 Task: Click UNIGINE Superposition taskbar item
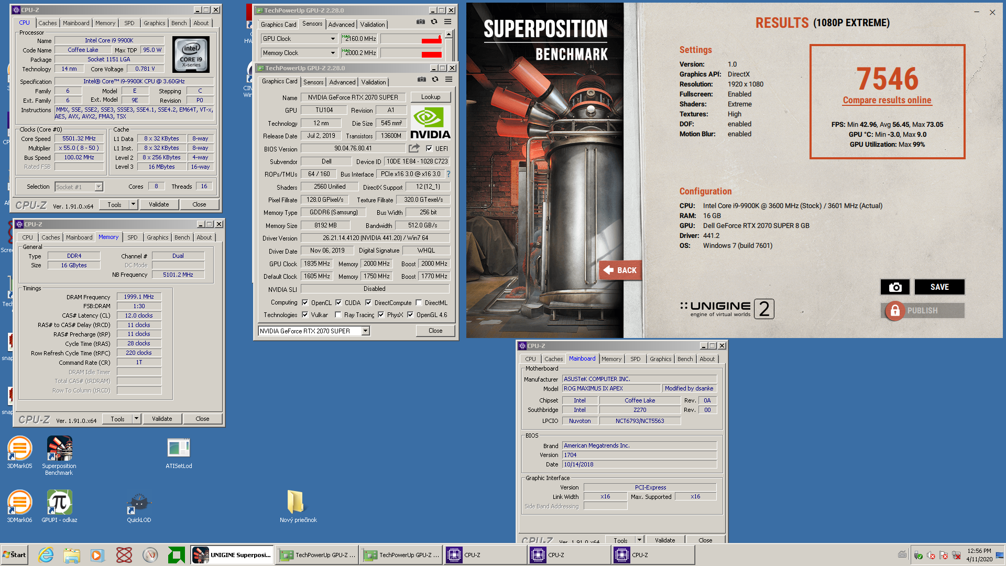(232, 554)
